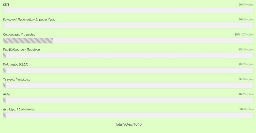
Task: Click the Οικονομικές Υπηρεσίες label
Action: click(19, 35)
